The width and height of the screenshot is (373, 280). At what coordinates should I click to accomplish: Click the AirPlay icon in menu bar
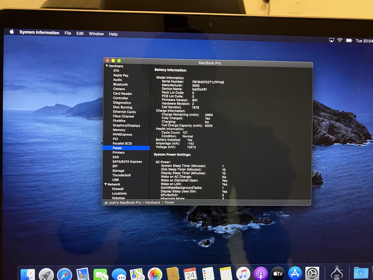click(331, 40)
